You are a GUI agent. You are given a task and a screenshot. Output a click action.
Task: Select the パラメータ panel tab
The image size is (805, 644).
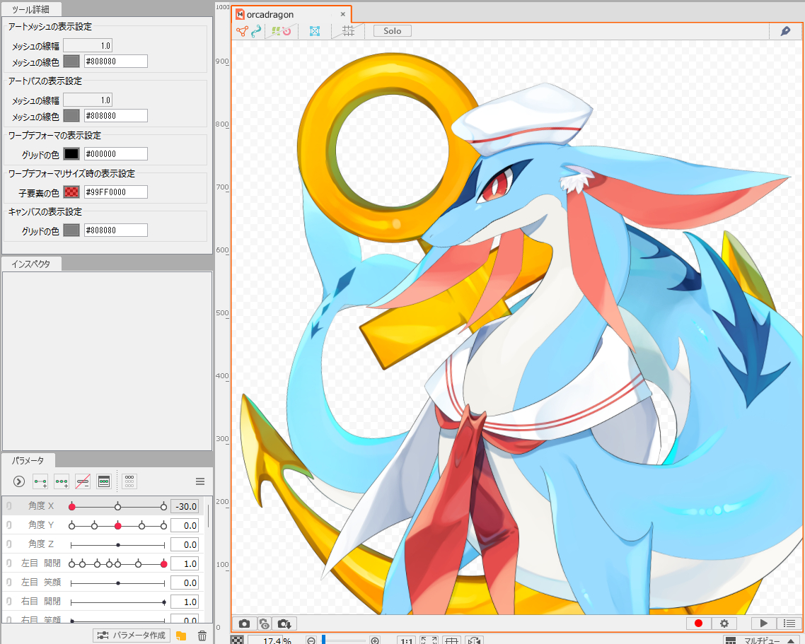click(x=28, y=460)
